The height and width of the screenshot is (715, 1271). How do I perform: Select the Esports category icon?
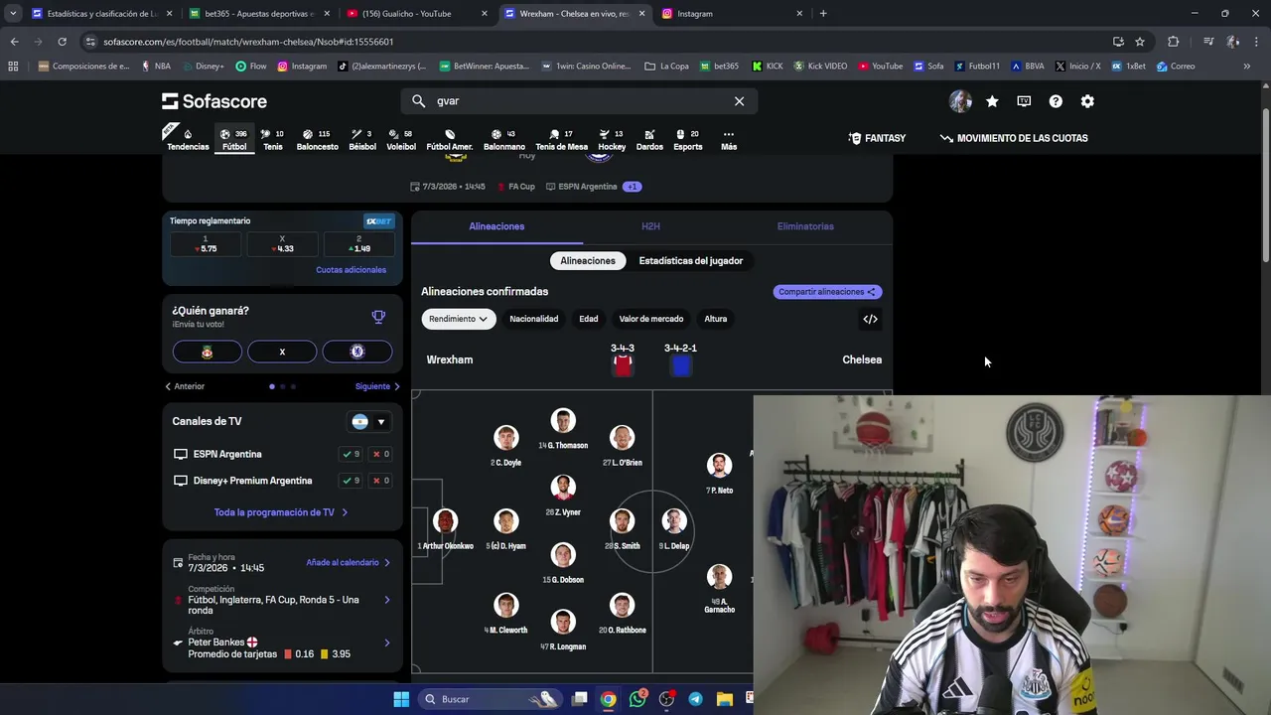687,139
